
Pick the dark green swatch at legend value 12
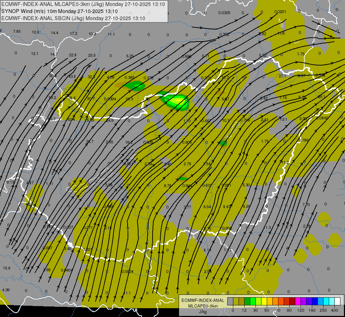(247, 302)
